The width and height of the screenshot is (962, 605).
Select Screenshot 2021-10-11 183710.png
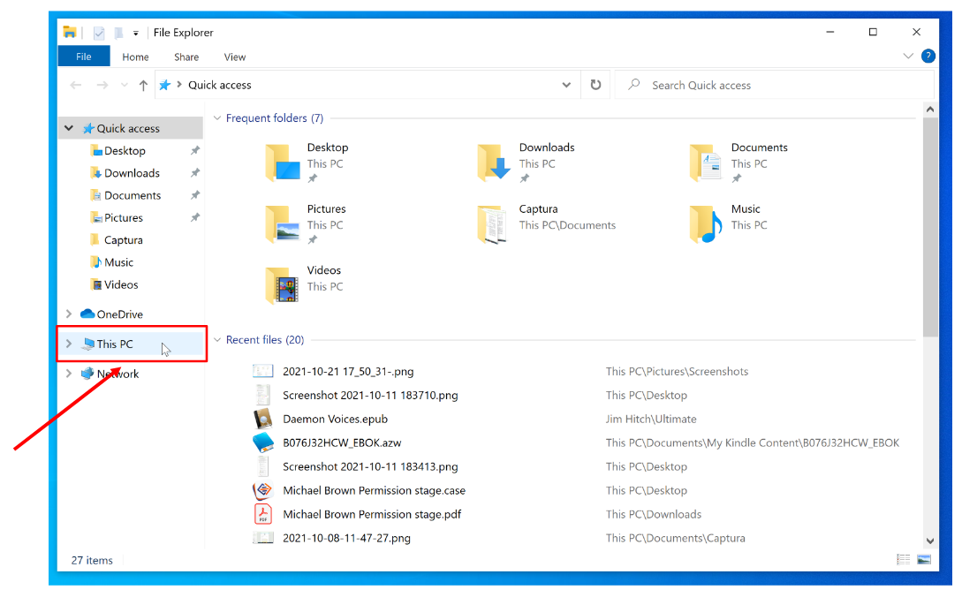click(370, 395)
